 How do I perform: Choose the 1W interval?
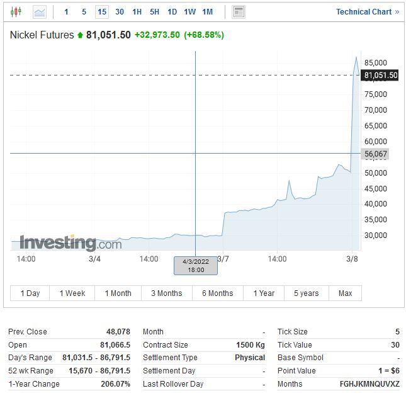coord(189,12)
